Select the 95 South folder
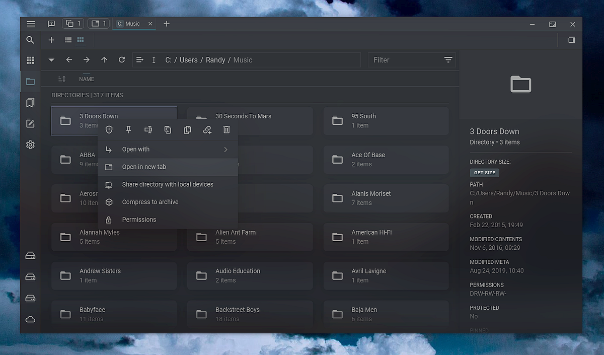604x355 pixels. (386, 121)
